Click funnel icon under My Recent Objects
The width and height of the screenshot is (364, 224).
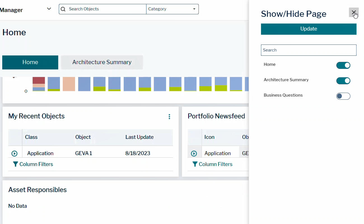[16, 164]
